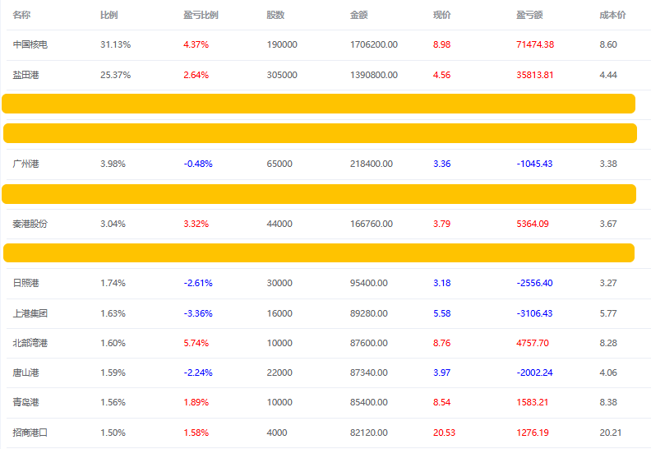Image resolution: width=651 pixels, height=449 pixels.
Task: Click the 25.37% ratio cell
Action: coord(115,75)
